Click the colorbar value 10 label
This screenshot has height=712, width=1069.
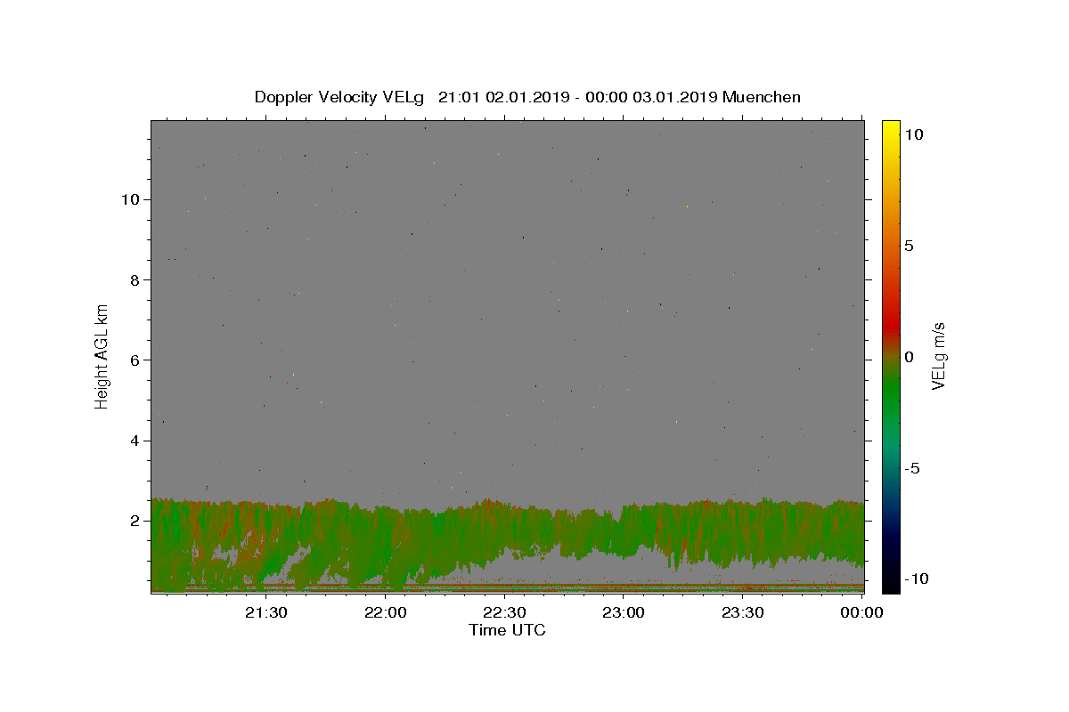913,134
